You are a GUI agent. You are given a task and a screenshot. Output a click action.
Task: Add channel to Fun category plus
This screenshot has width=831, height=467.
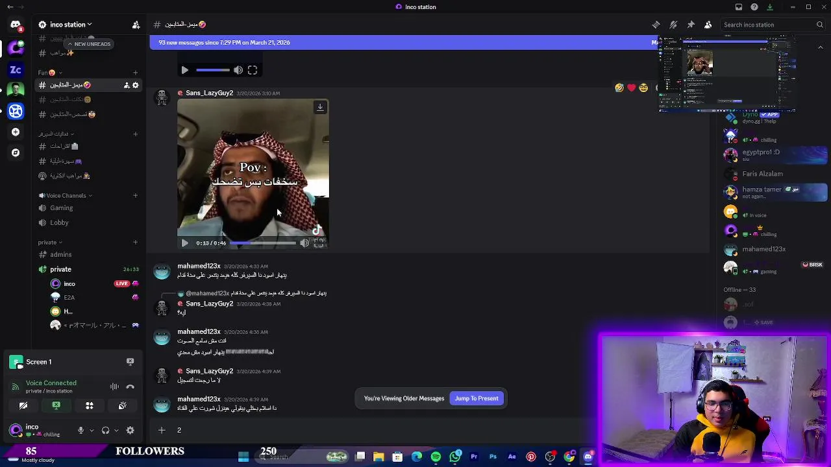(x=135, y=73)
